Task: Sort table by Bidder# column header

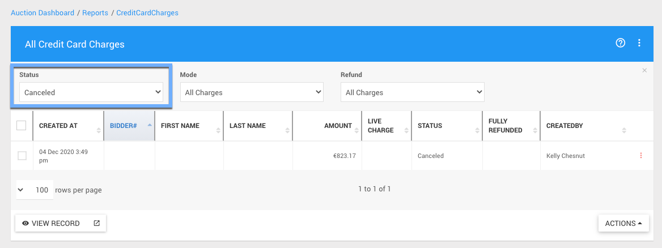Action: pyautogui.click(x=124, y=126)
